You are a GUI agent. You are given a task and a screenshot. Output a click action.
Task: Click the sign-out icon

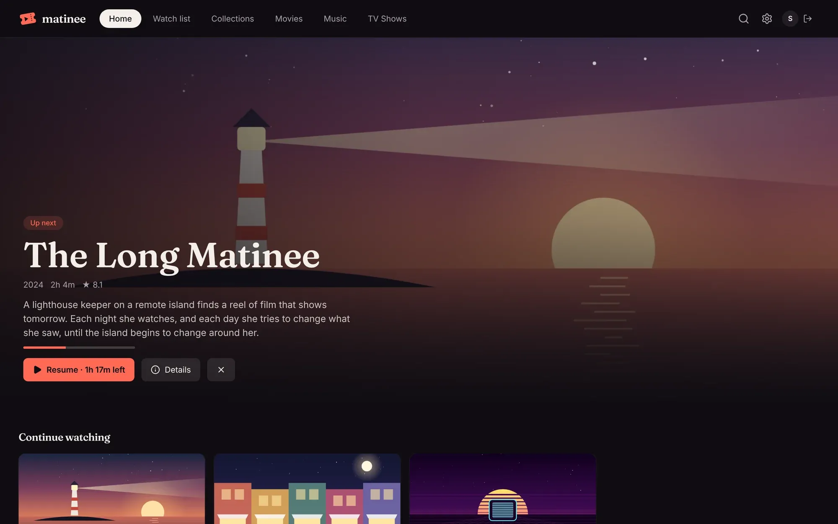(x=808, y=18)
